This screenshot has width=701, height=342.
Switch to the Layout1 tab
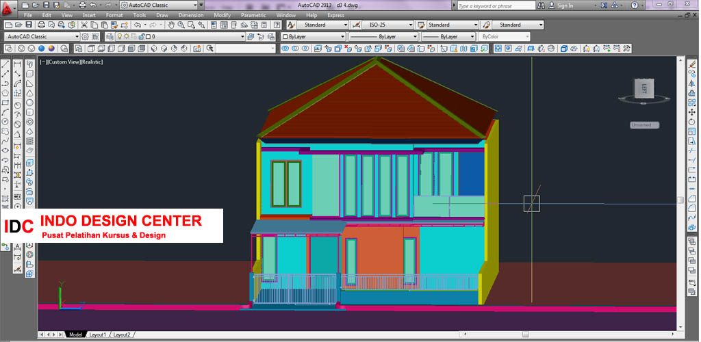tap(98, 334)
